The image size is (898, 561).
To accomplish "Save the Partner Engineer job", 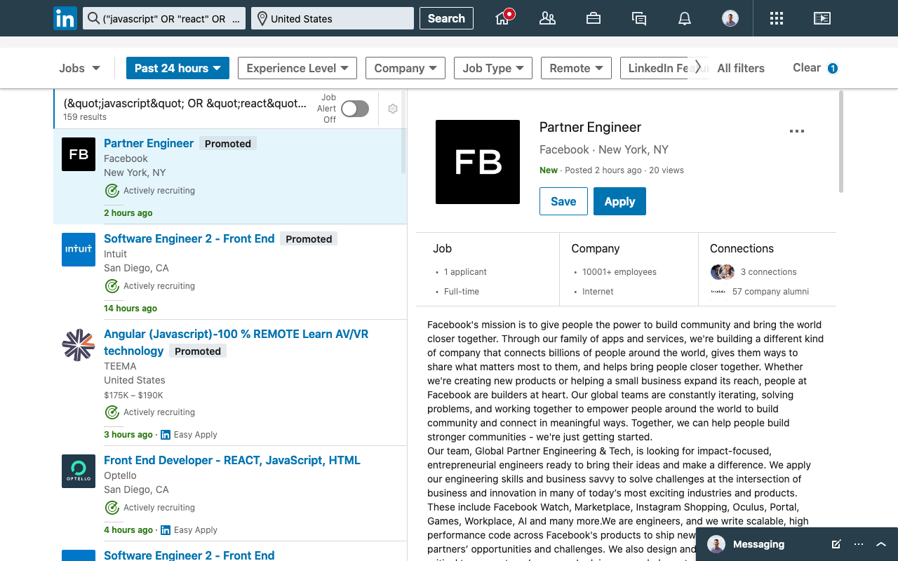I will pyautogui.click(x=563, y=201).
